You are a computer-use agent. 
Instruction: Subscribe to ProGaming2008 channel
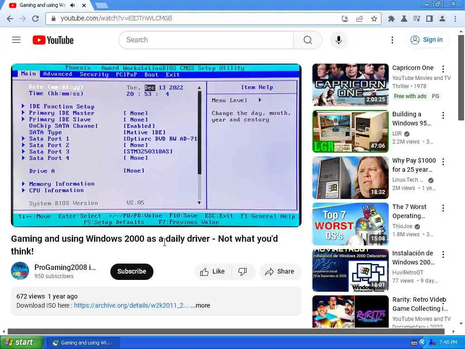coord(132,272)
